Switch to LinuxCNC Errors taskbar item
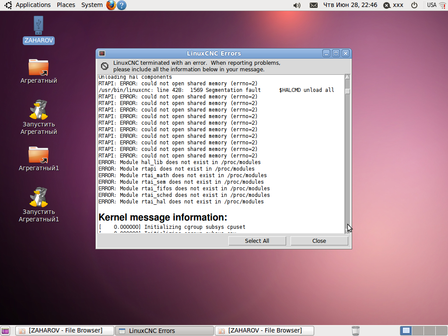The height and width of the screenshot is (336, 448). pyautogui.click(x=164, y=331)
